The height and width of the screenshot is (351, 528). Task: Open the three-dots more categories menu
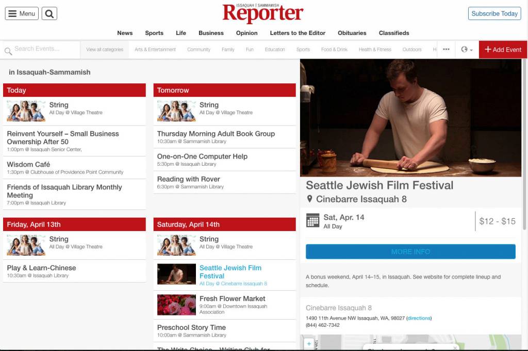click(446, 49)
